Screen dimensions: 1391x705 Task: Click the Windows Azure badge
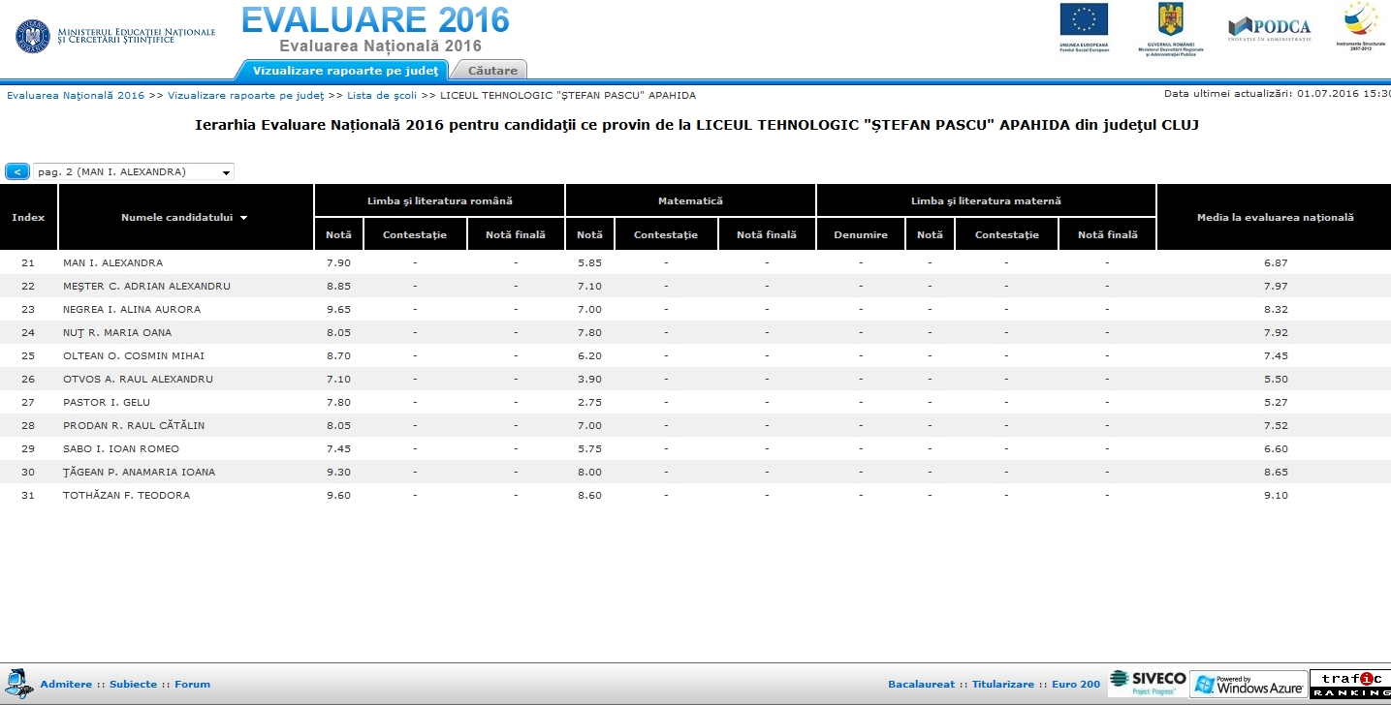pyautogui.click(x=1248, y=684)
